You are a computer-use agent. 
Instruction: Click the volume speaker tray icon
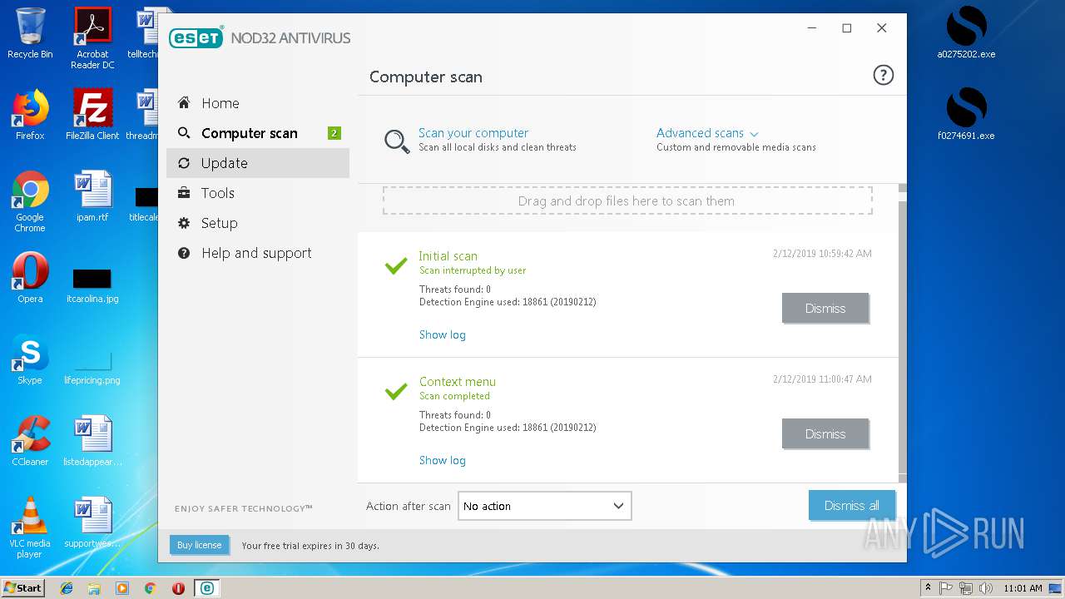[x=986, y=588]
